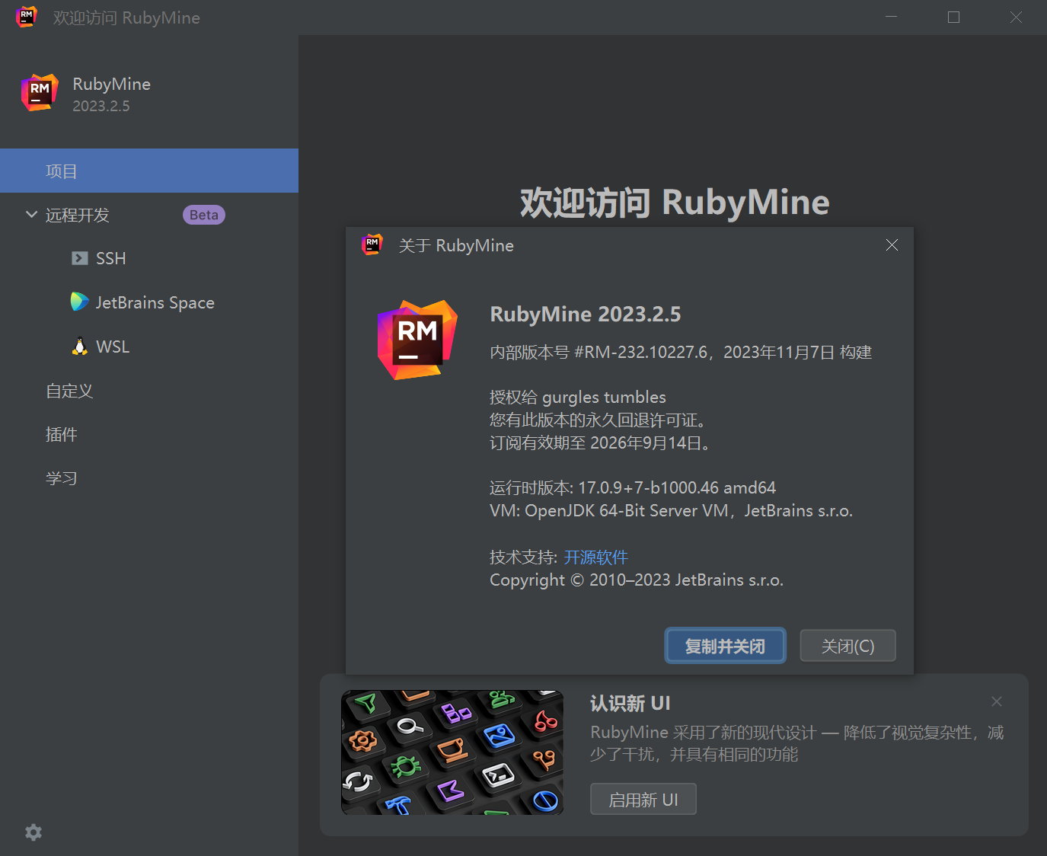Click the version 2023.2.5 under sidebar RubyMine
The width and height of the screenshot is (1047, 856).
[x=101, y=106]
